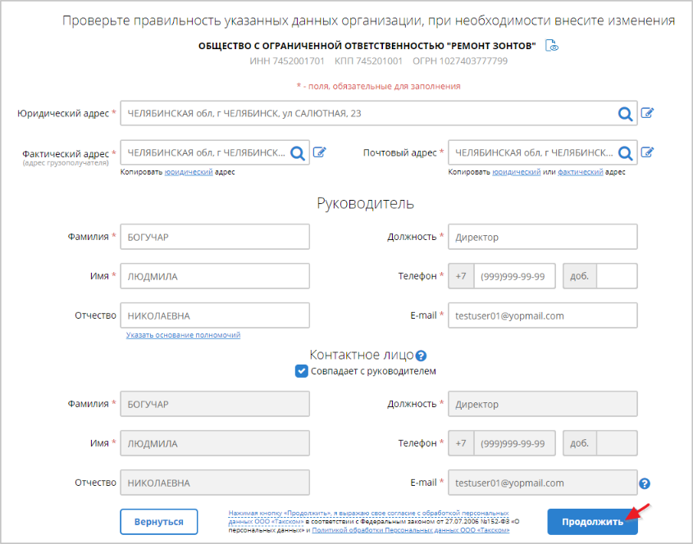This screenshot has height=544, width=693.
Task: Edit the postal address with pencil icon
Action: tap(647, 152)
